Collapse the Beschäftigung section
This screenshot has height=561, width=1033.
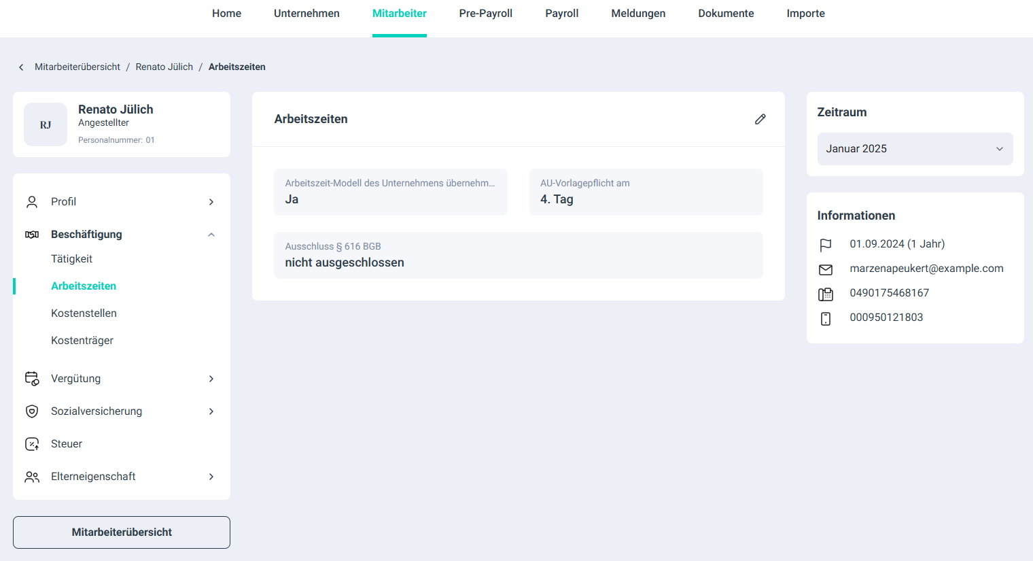coord(211,235)
